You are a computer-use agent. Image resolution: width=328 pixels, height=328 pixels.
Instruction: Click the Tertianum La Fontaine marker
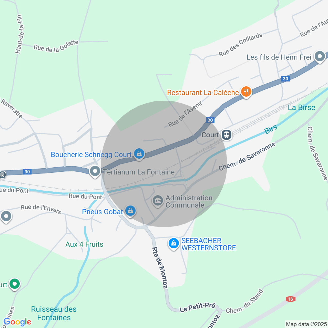tap(95, 171)
